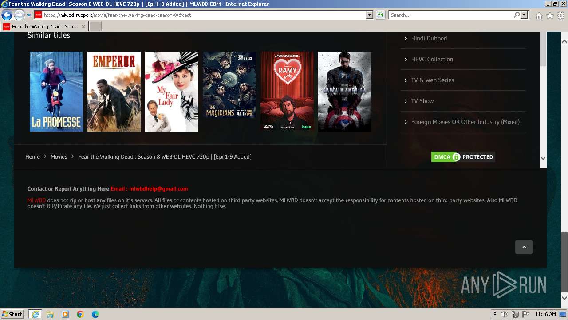The image size is (568, 320).
Task: Click the chevron beside Hindi Dubbed
Action: click(x=406, y=38)
